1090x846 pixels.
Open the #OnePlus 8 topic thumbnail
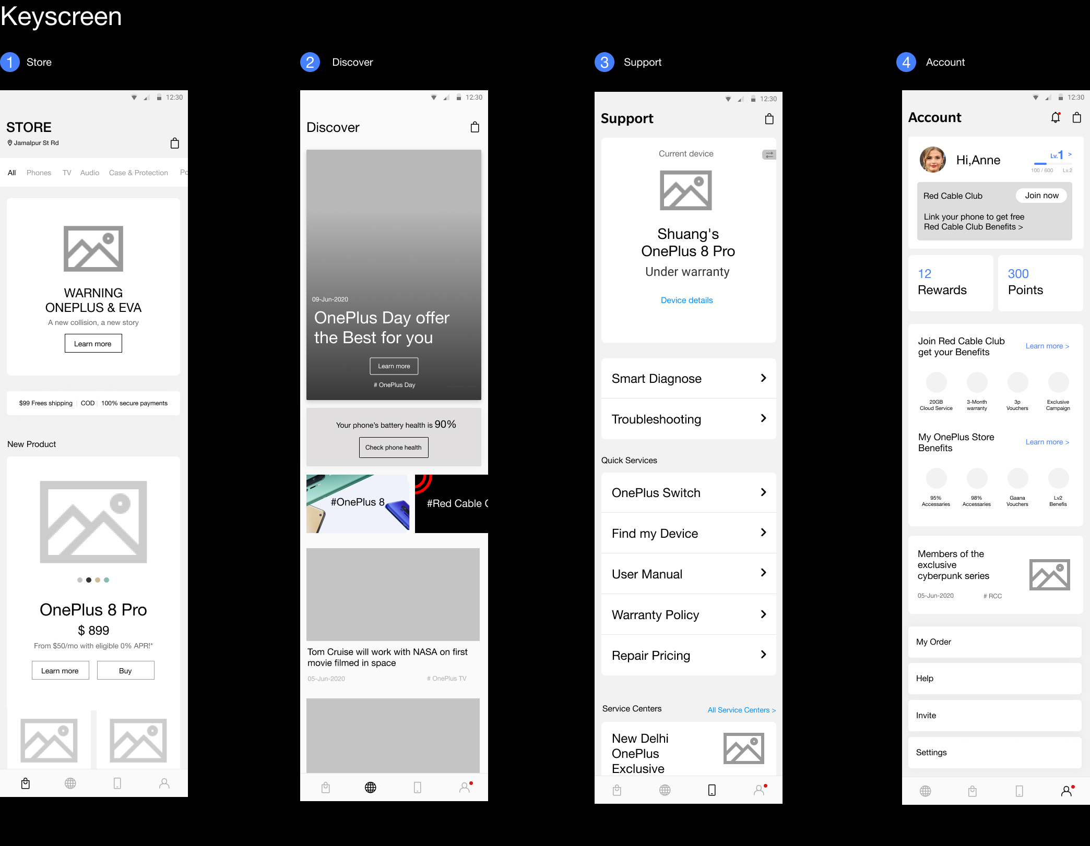tap(358, 504)
